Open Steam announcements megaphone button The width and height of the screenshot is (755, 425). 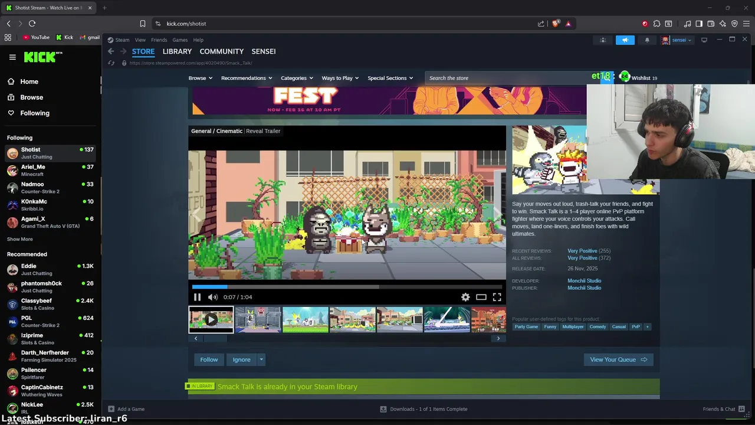coord(625,40)
